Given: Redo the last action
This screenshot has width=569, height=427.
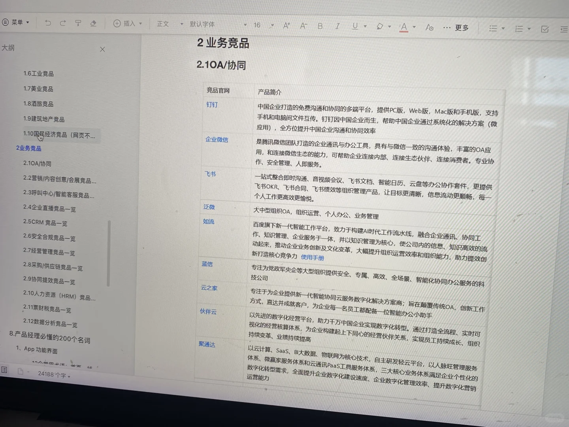Looking at the screenshot, I should pos(63,23).
